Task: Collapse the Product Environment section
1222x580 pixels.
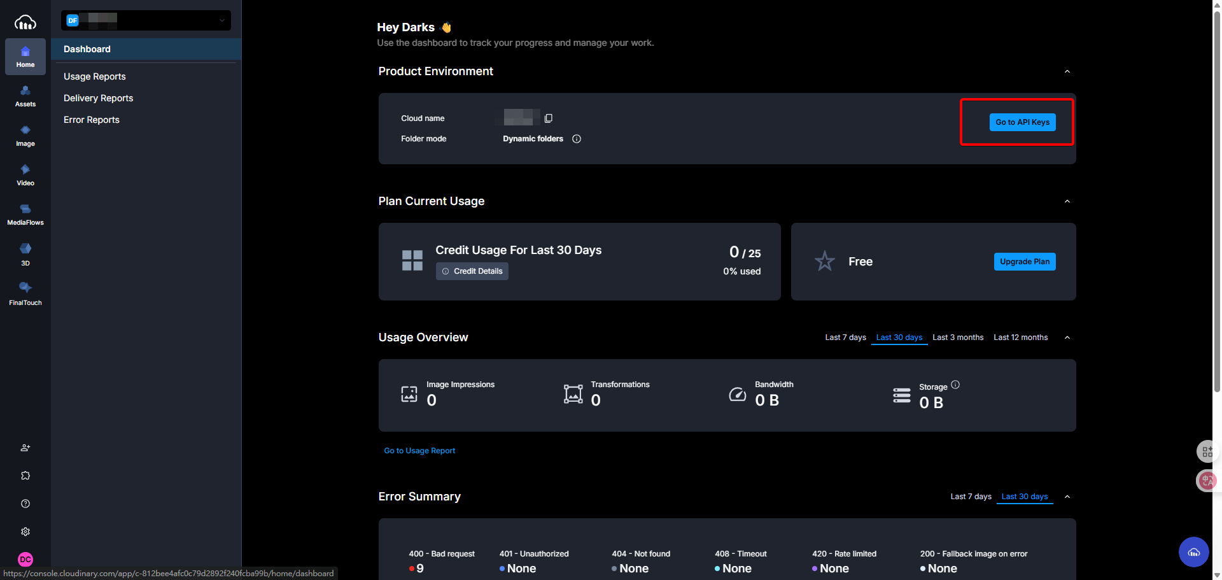Action: click(x=1067, y=71)
